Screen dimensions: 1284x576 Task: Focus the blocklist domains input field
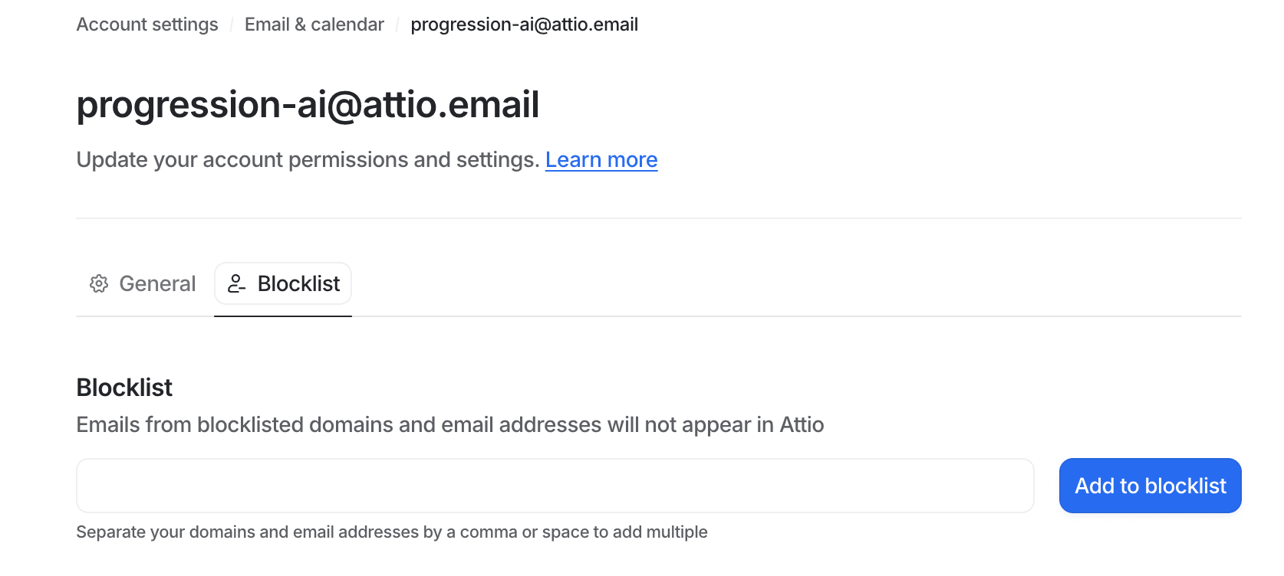555,486
